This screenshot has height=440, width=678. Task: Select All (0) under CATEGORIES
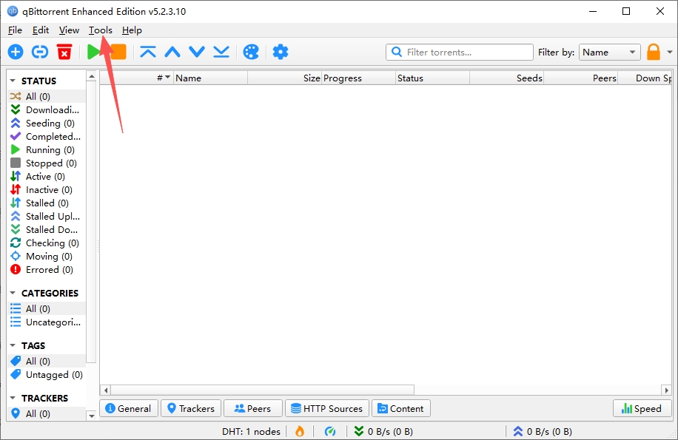click(47, 308)
